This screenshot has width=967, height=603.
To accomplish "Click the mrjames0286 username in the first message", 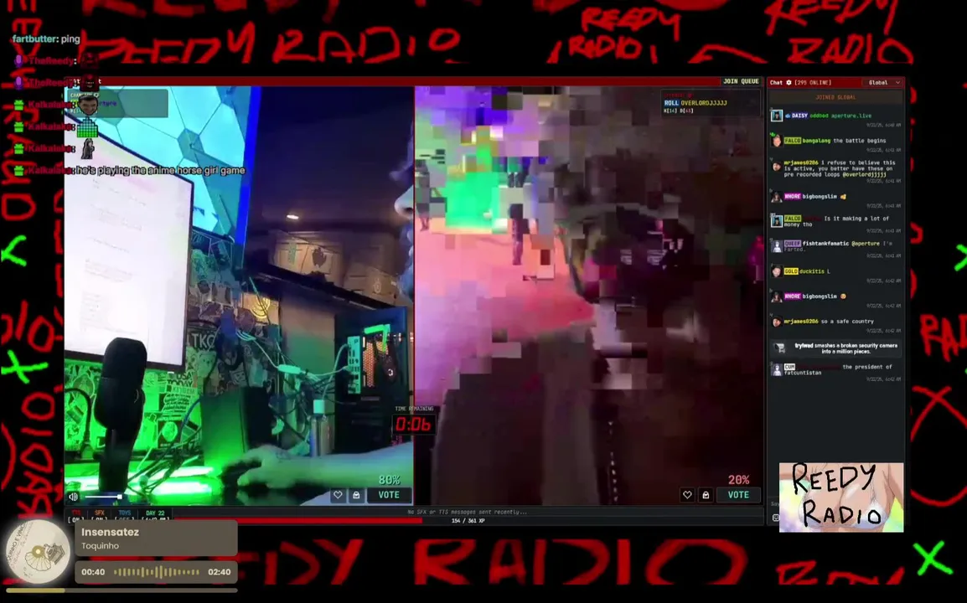I will click(800, 162).
